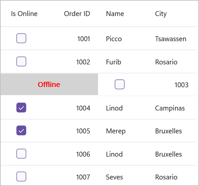
Task: Select the order ID 1003 cell
Action: coord(181,85)
